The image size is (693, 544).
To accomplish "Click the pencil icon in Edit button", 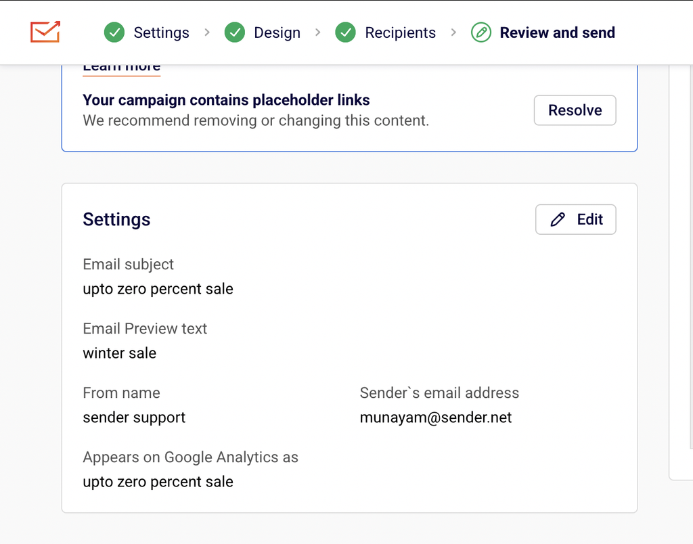I will click(x=558, y=219).
